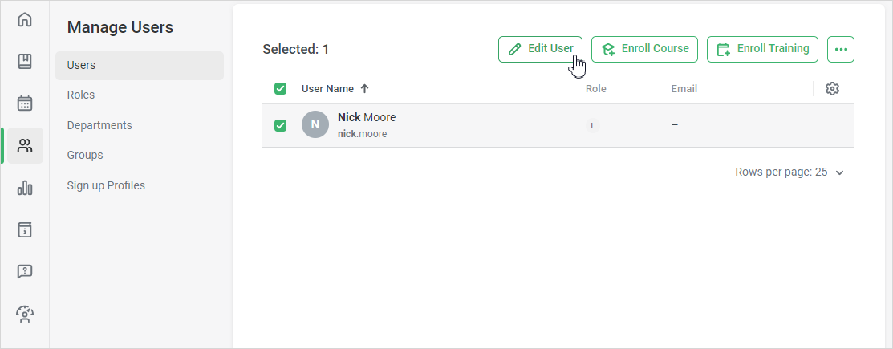Open the Courses book icon
The width and height of the screenshot is (893, 349).
pyautogui.click(x=25, y=62)
